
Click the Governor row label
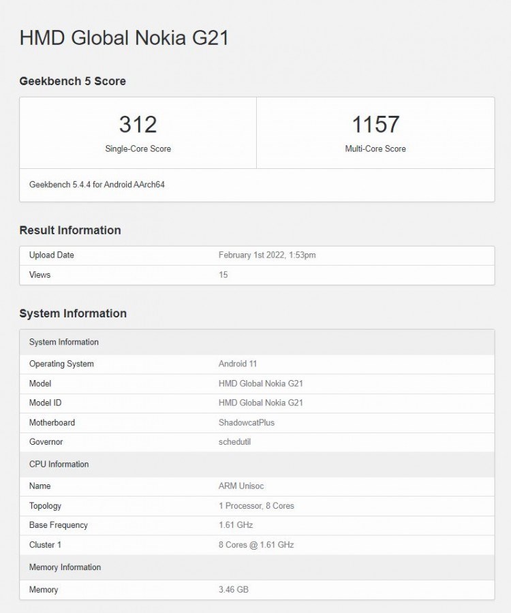pos(46,442)
